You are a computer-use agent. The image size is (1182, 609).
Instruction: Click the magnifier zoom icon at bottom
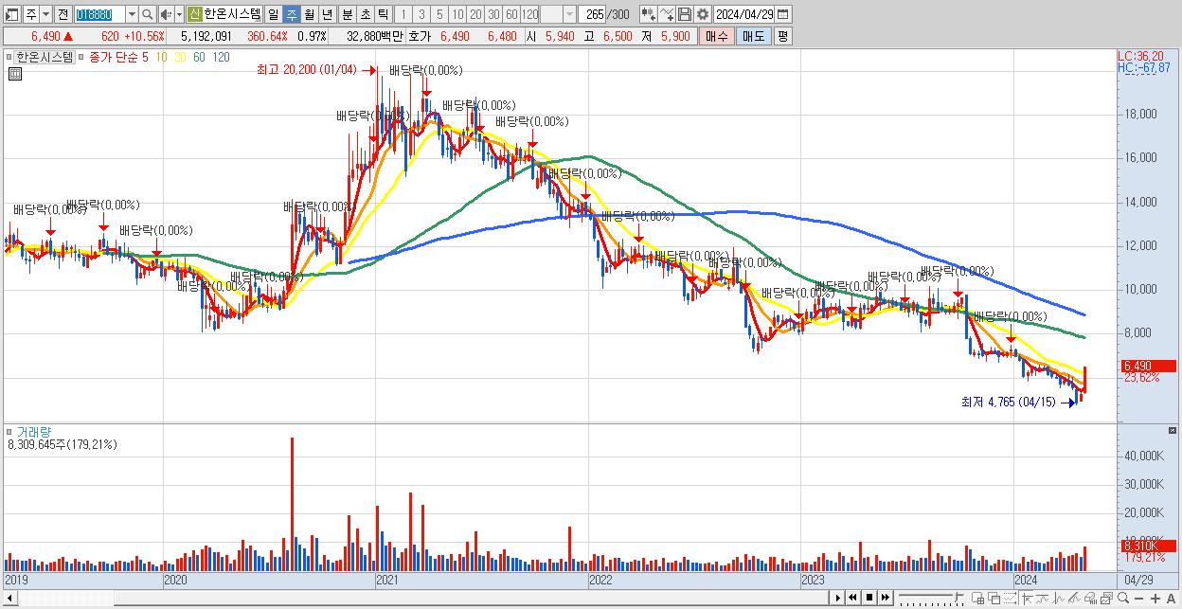[1122, 598]
